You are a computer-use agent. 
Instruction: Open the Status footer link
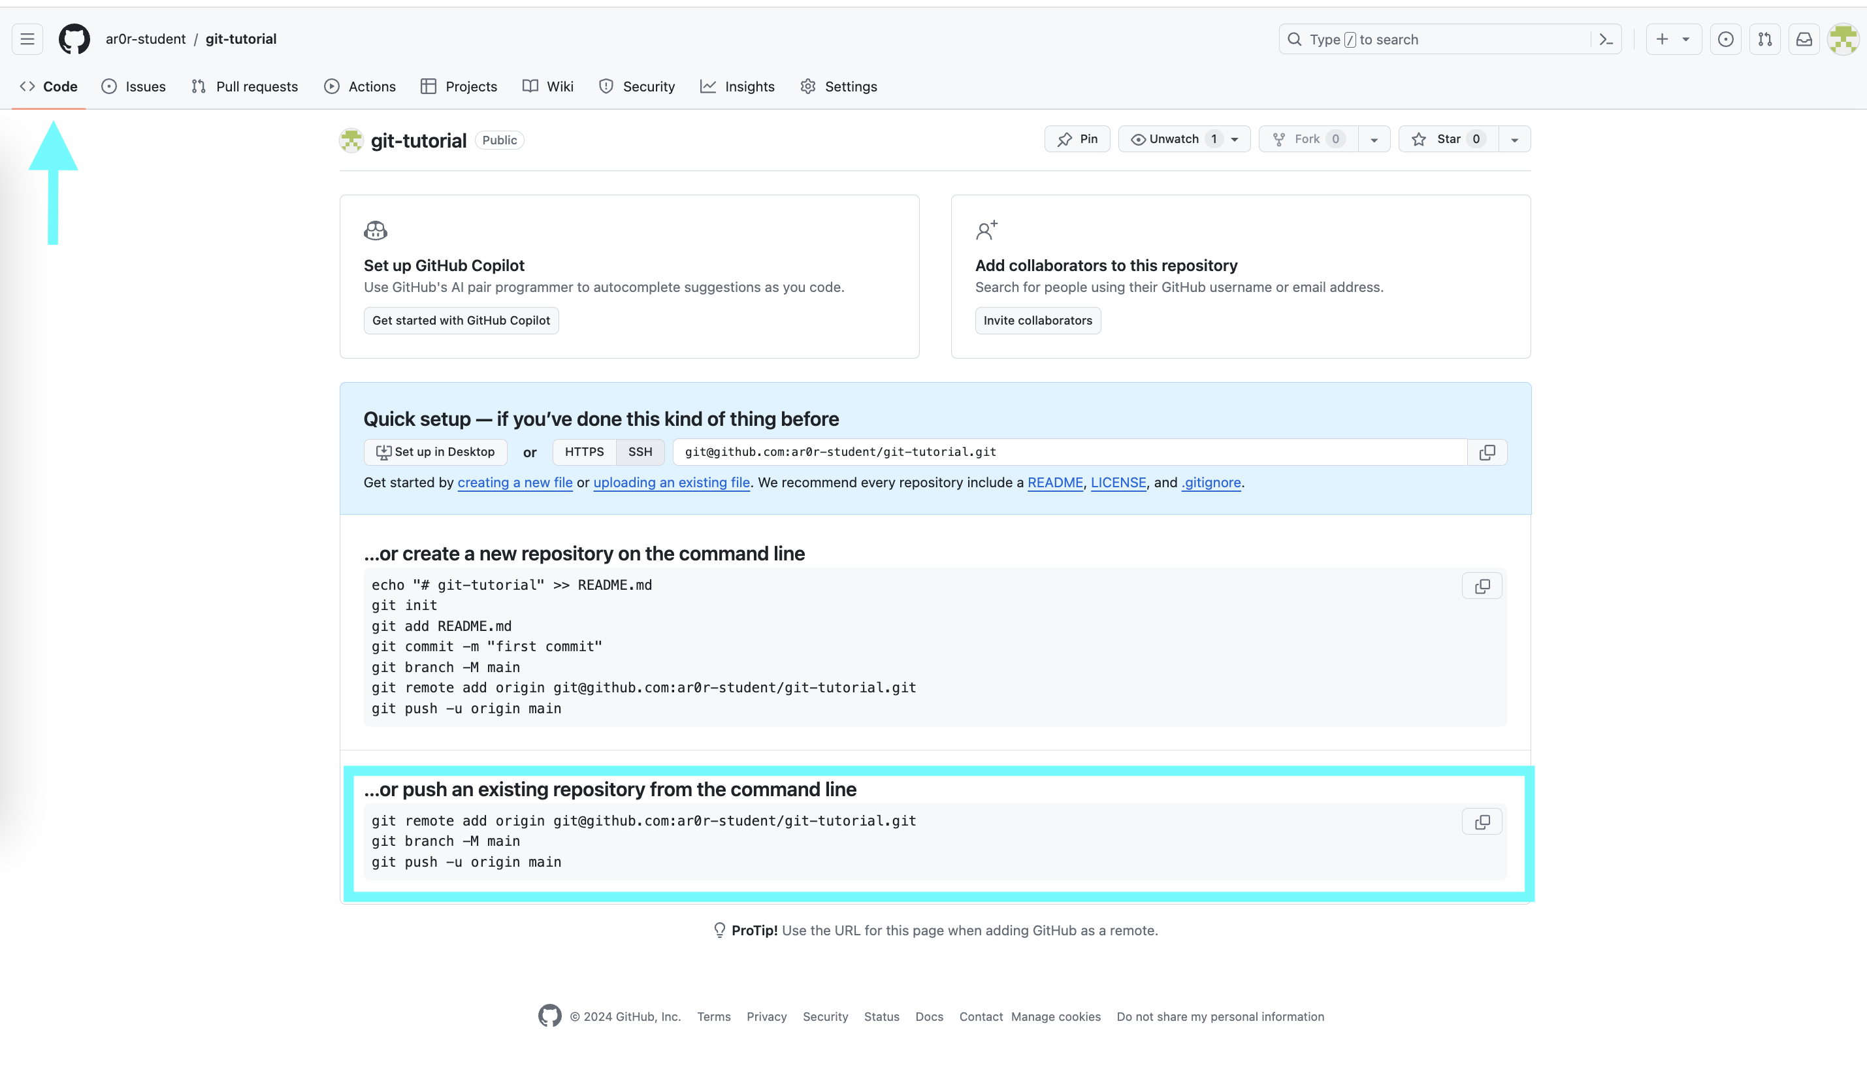882,1017
